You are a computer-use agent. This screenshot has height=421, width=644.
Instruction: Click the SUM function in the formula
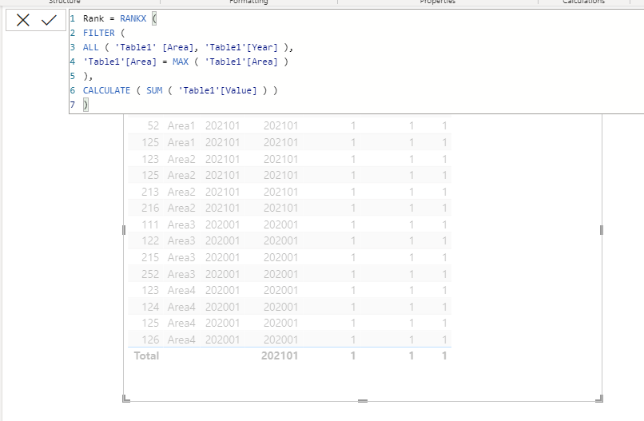[154, 90]
